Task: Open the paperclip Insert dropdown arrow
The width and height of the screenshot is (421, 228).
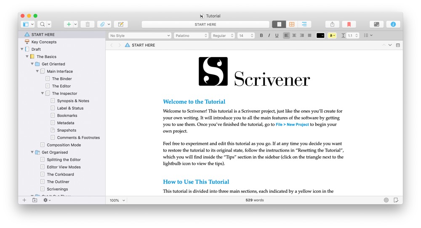Action: tap(109, 24)
